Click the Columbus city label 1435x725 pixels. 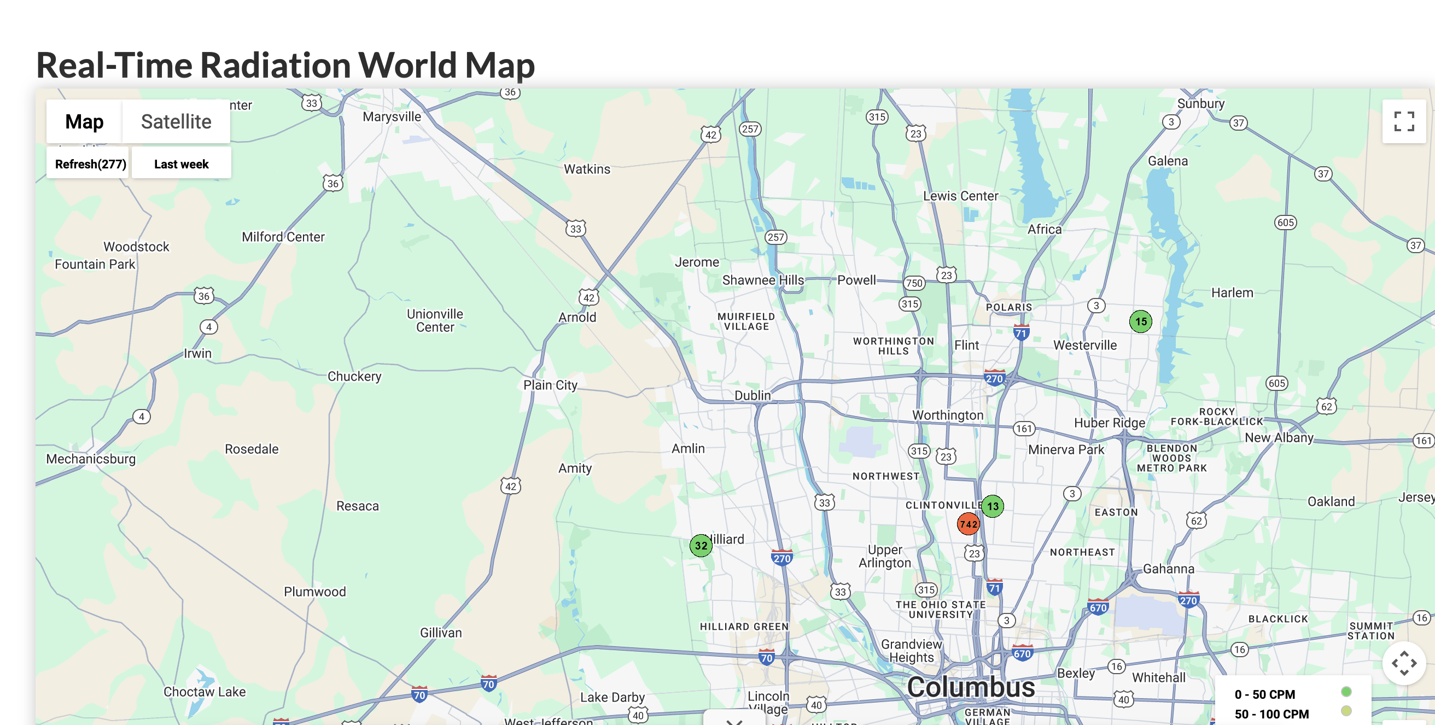[x=970, y=687]
